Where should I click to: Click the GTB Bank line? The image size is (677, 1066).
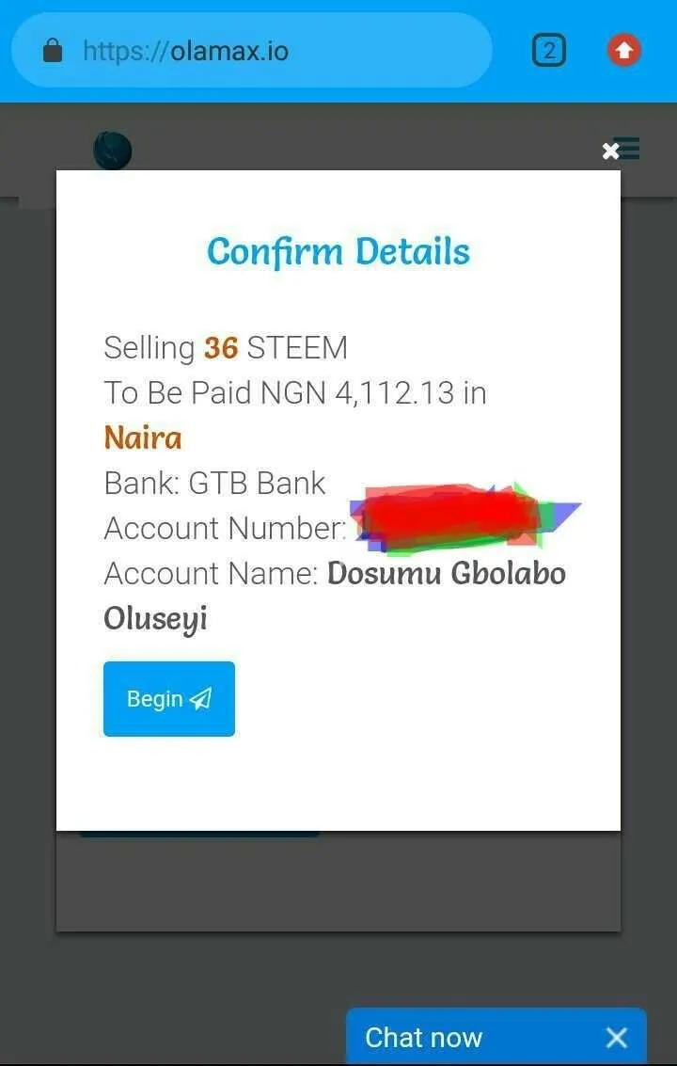pos(214,484)
